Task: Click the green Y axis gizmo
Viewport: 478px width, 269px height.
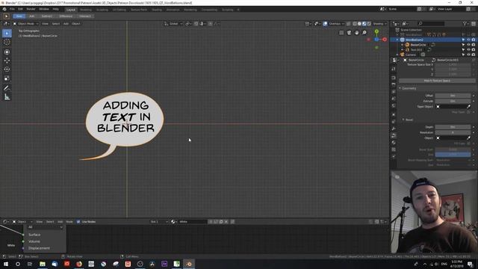Action: (x=376, y=31)
